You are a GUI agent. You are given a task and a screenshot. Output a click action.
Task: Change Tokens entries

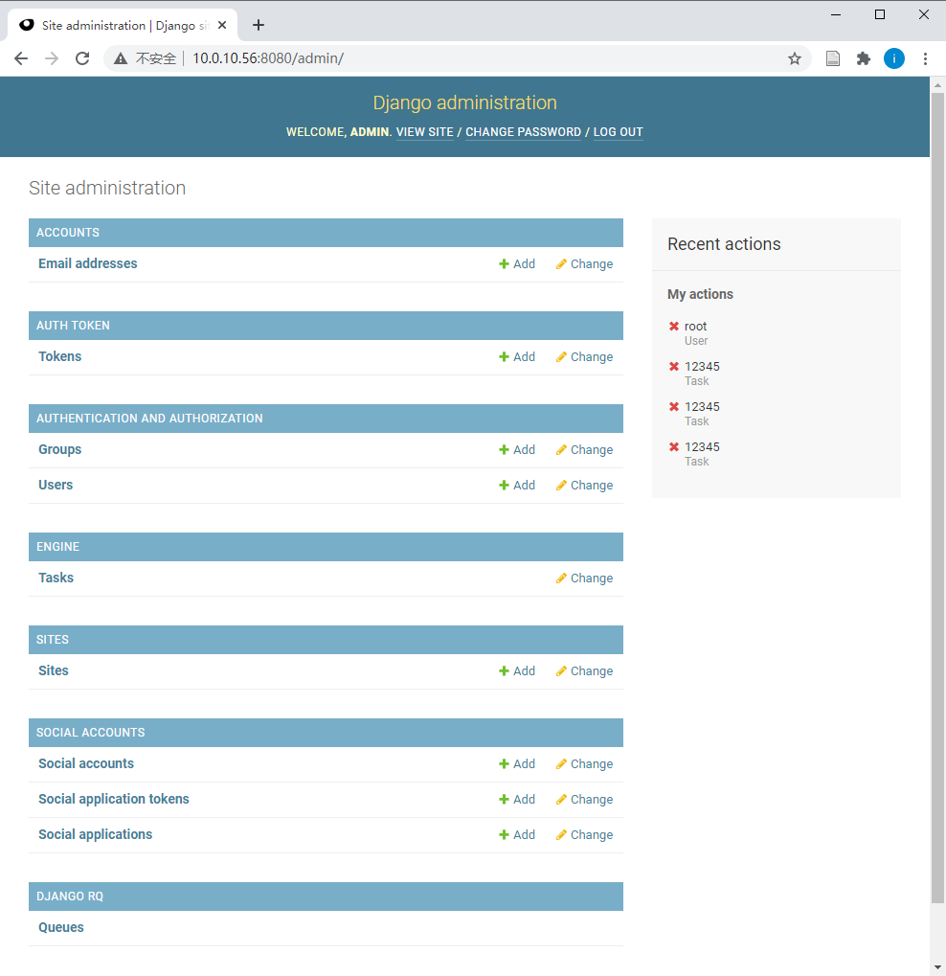[584, 356]
